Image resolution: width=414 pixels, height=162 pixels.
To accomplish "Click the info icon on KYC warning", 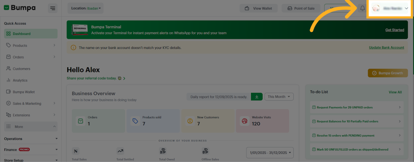I will point(73,48).
